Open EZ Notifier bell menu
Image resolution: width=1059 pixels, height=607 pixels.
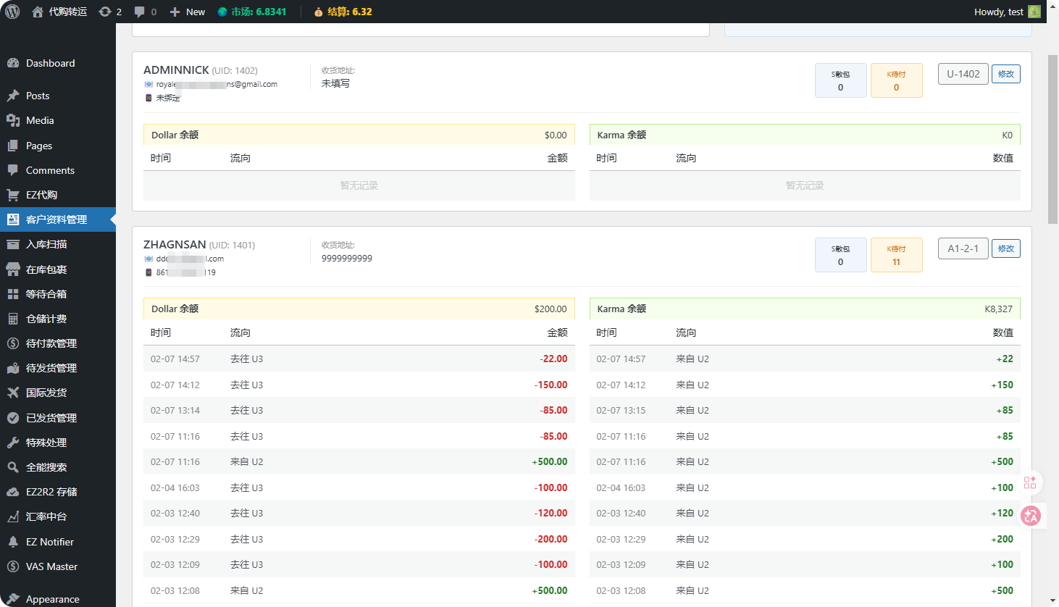49,542
